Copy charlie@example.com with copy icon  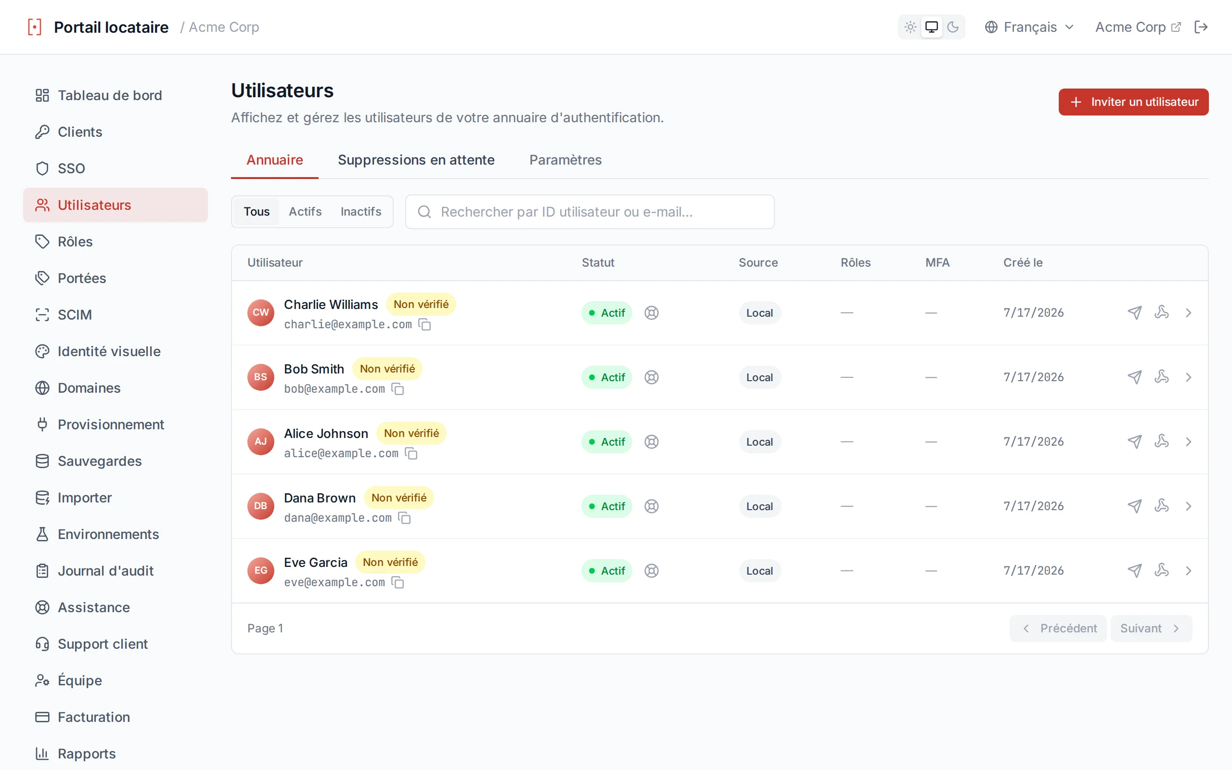pyautogui.click(x=424, y=325)
